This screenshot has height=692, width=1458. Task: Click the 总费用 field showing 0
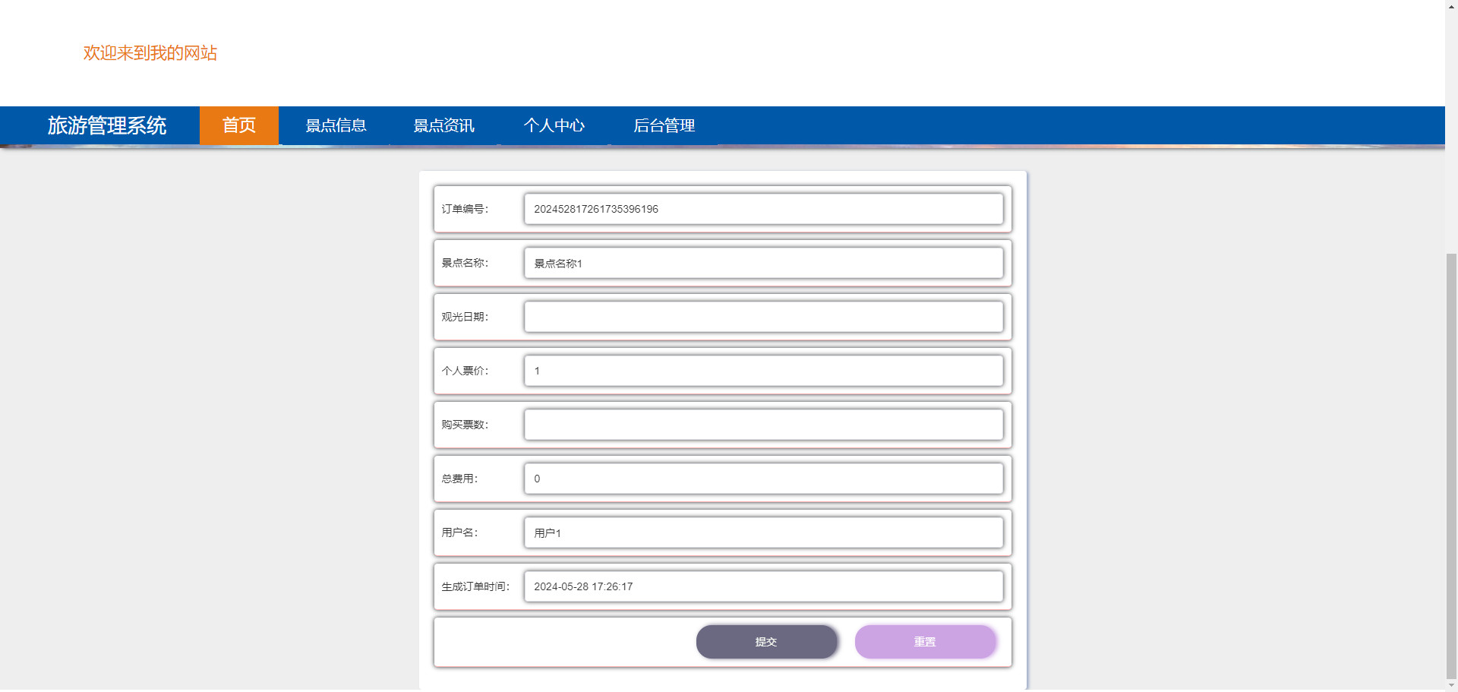click(763, 479)
